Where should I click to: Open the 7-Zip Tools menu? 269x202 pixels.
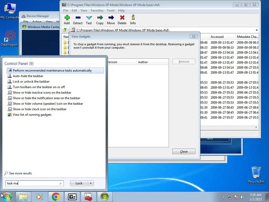point(111,11)
